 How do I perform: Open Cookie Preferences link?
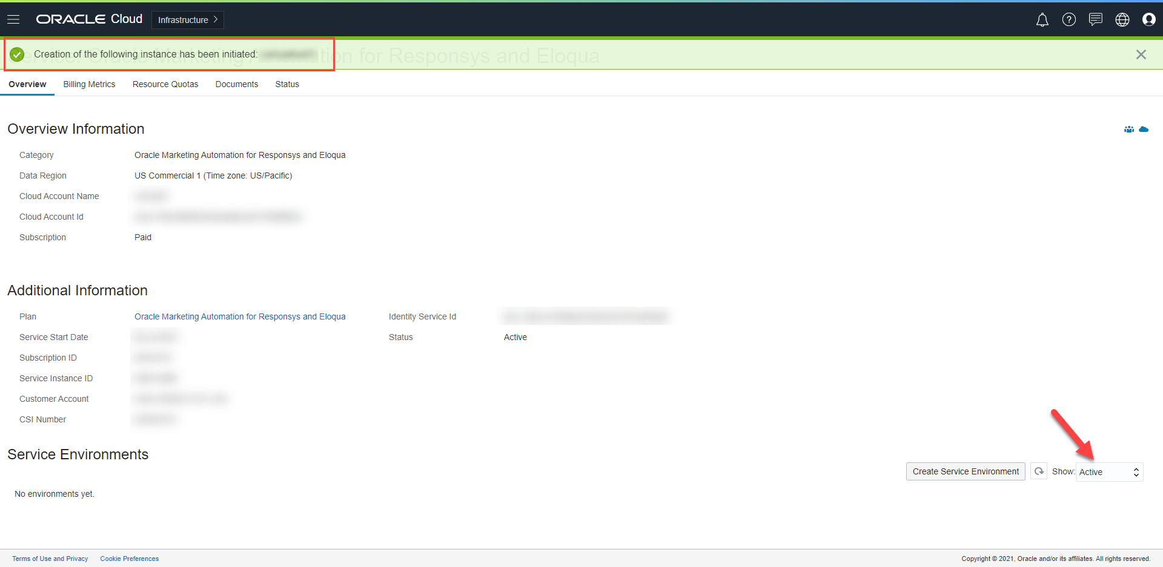[x=130, y=559]
